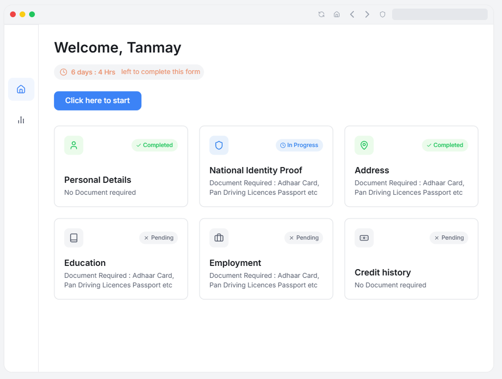The image size is (502, 379).
Task: Click the Completed badge on Personal Details
Action: (x=154, y=145)
